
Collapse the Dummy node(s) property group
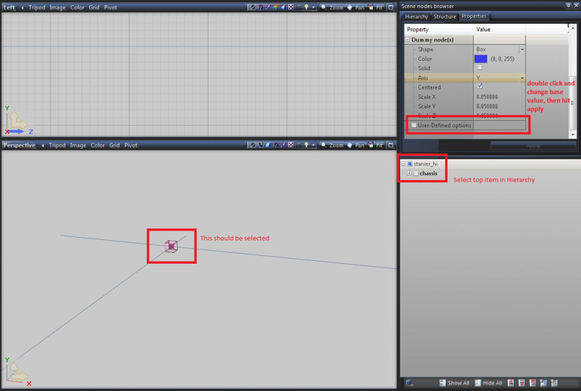pos(408,40)
